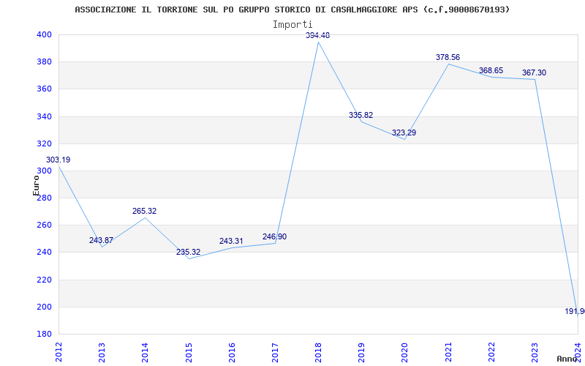
Task: Click x-axis year 2018
Action: [x=318, y=352]
